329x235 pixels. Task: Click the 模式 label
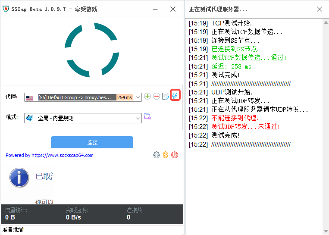[12, 117]
